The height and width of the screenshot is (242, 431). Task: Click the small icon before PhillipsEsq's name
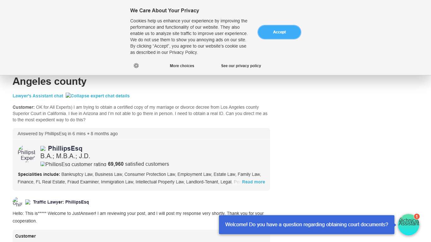tap(43, 149)
